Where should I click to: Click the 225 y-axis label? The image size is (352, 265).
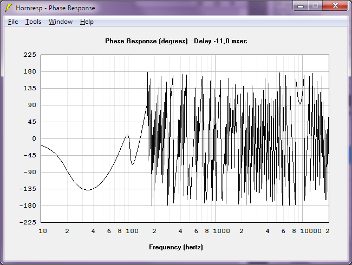[30, 55]
